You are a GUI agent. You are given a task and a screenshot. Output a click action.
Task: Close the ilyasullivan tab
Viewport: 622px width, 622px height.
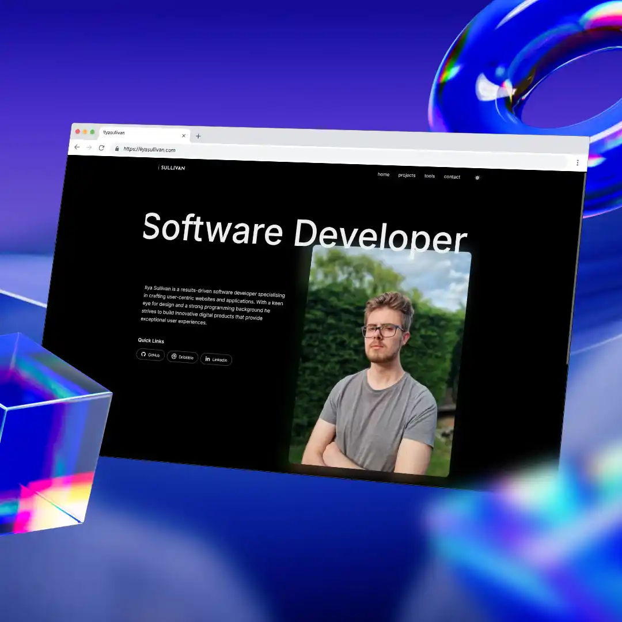(184, 136)
